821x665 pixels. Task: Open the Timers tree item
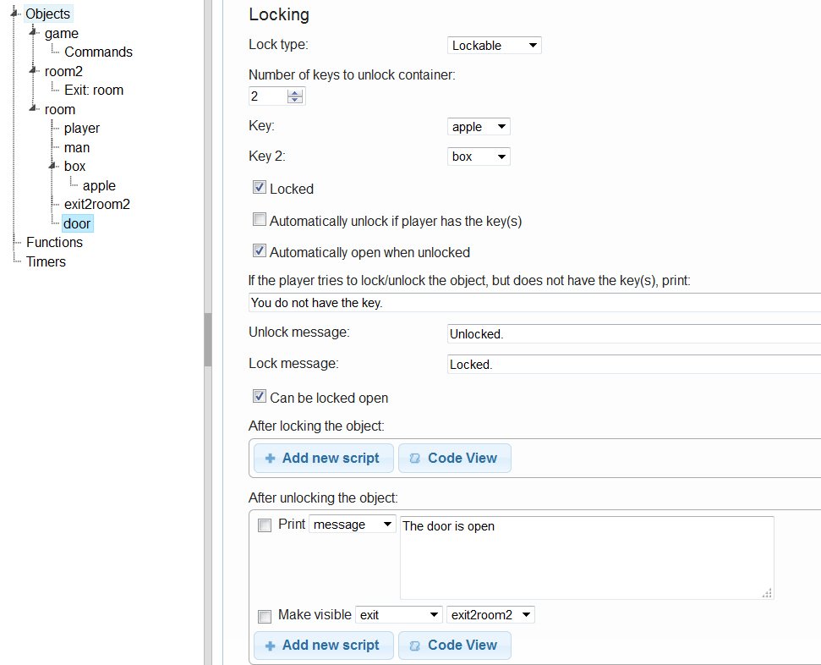(46, 261)
